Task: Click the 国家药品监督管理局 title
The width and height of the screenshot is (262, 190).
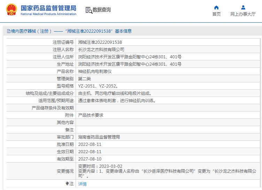Action: (x=48, y=8)
